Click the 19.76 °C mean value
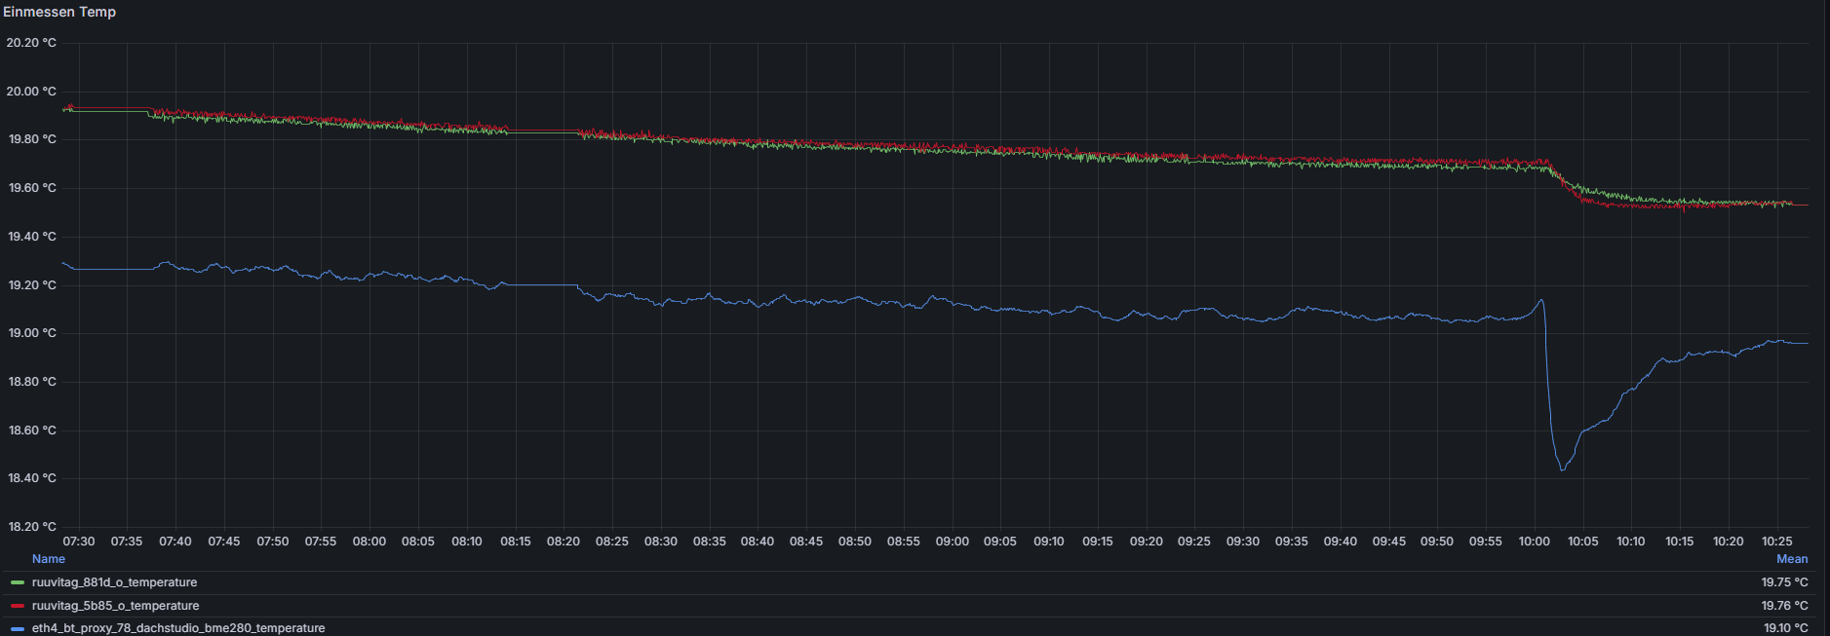The image size is (1830, 636). click(x=1784, y=606)
